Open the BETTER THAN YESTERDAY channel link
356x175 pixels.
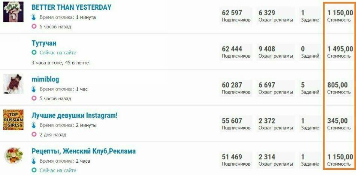coord(71,7)
